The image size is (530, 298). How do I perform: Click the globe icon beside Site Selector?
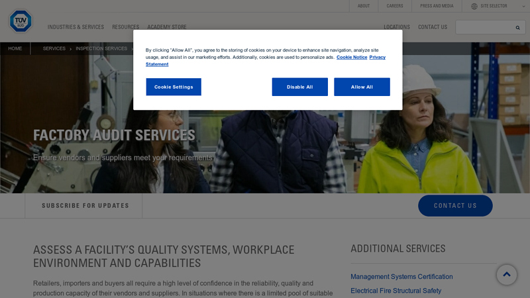[x=474, y=6]
